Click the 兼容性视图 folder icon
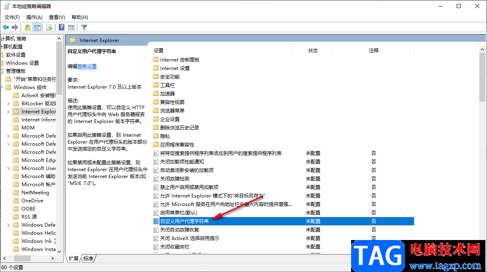The width and height of the screenshot is (487, 272). pos(156,102)
